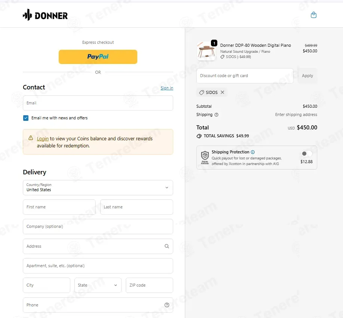Open the Country/Region dropdown
Screen dimensions: 343x318
98,187
